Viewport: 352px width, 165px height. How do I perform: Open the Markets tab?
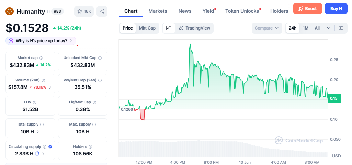pos(158,11)
